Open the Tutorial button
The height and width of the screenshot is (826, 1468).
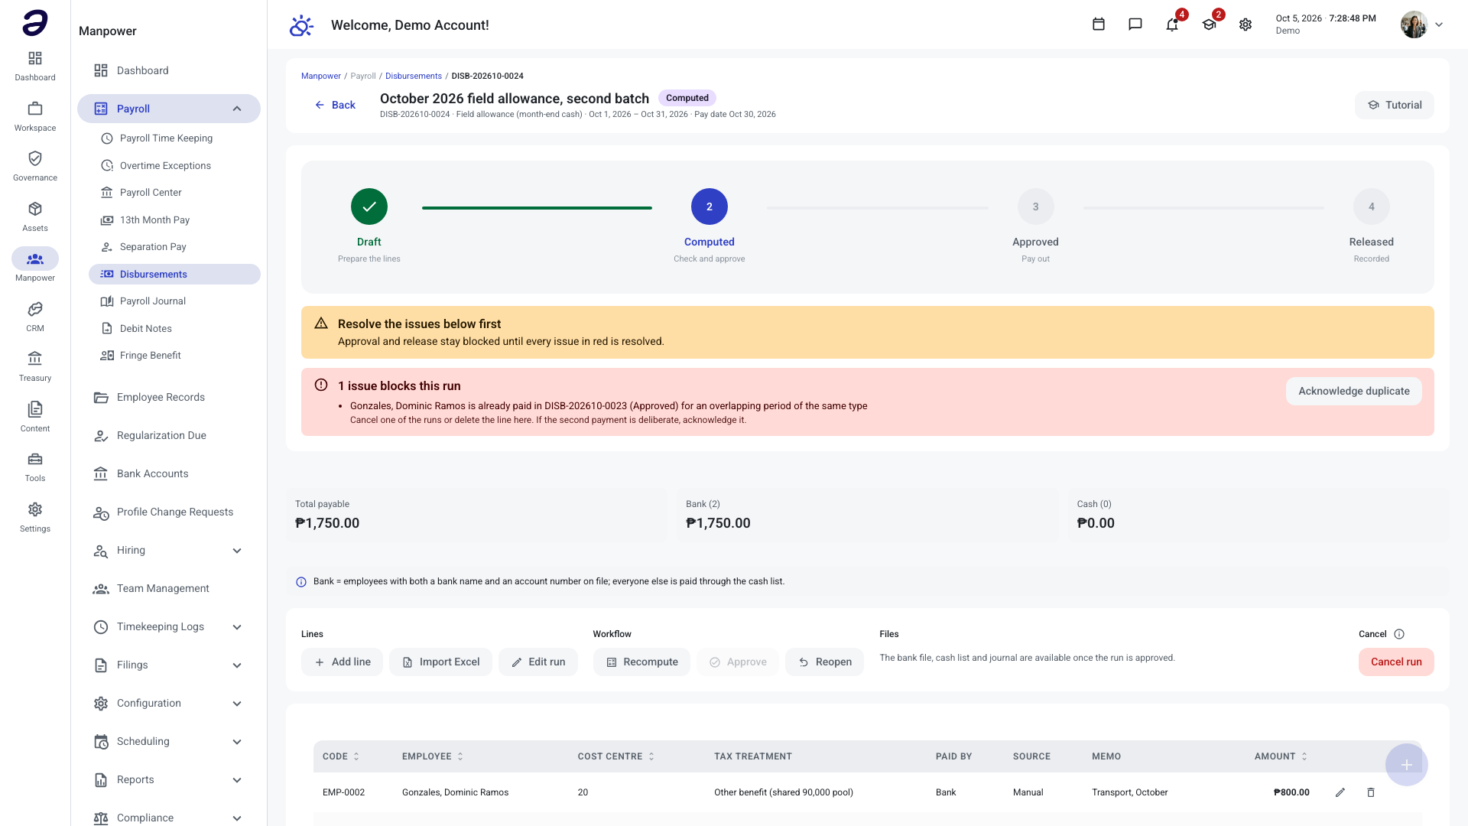click(1395, 105)
